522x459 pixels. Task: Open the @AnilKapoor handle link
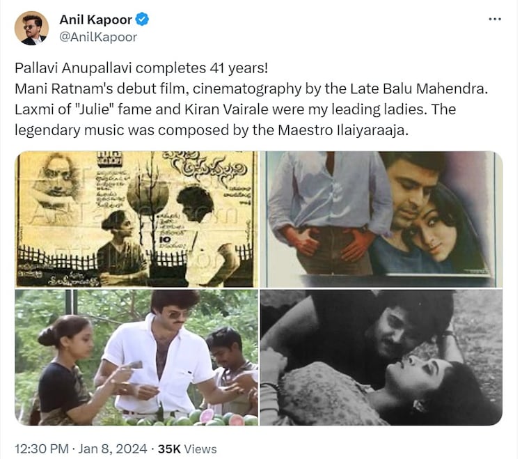tap(98, 37)
